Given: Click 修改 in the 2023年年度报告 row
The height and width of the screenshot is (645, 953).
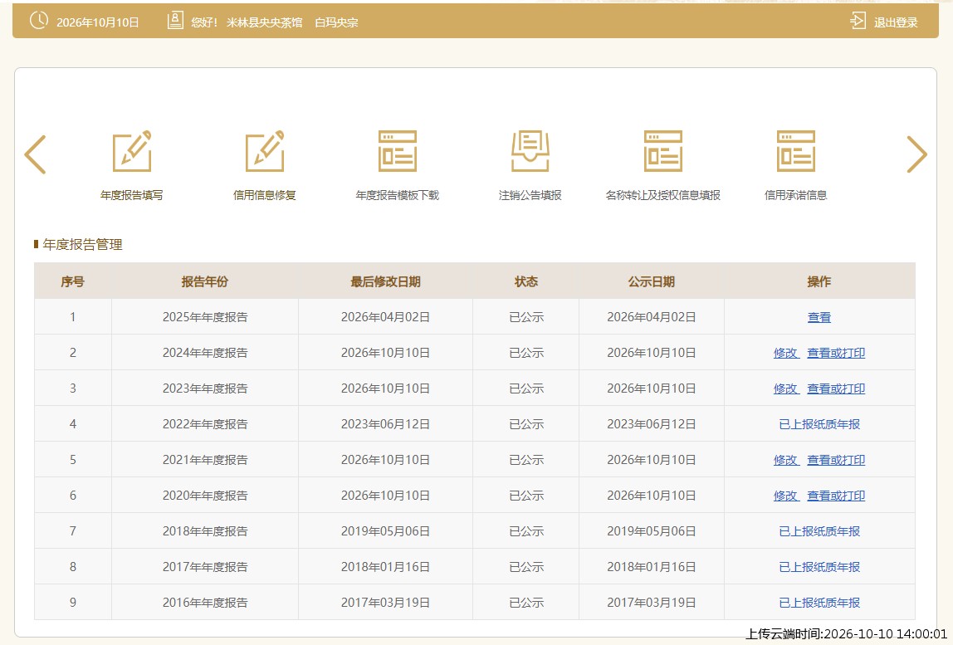Looking at the screenshot, I should [x=785, y=388].
